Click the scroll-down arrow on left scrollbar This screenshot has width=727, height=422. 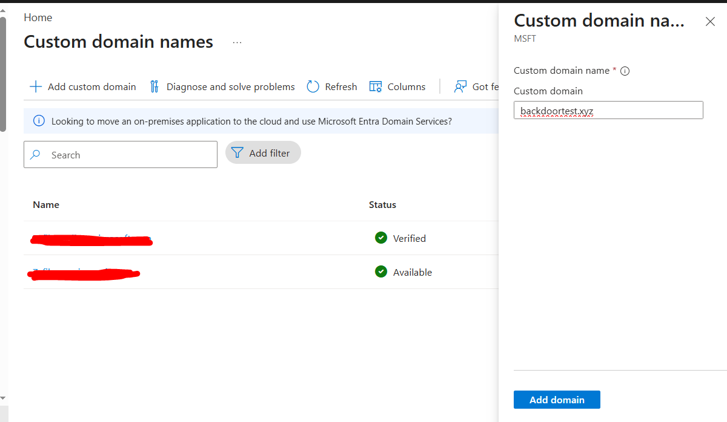3,397
